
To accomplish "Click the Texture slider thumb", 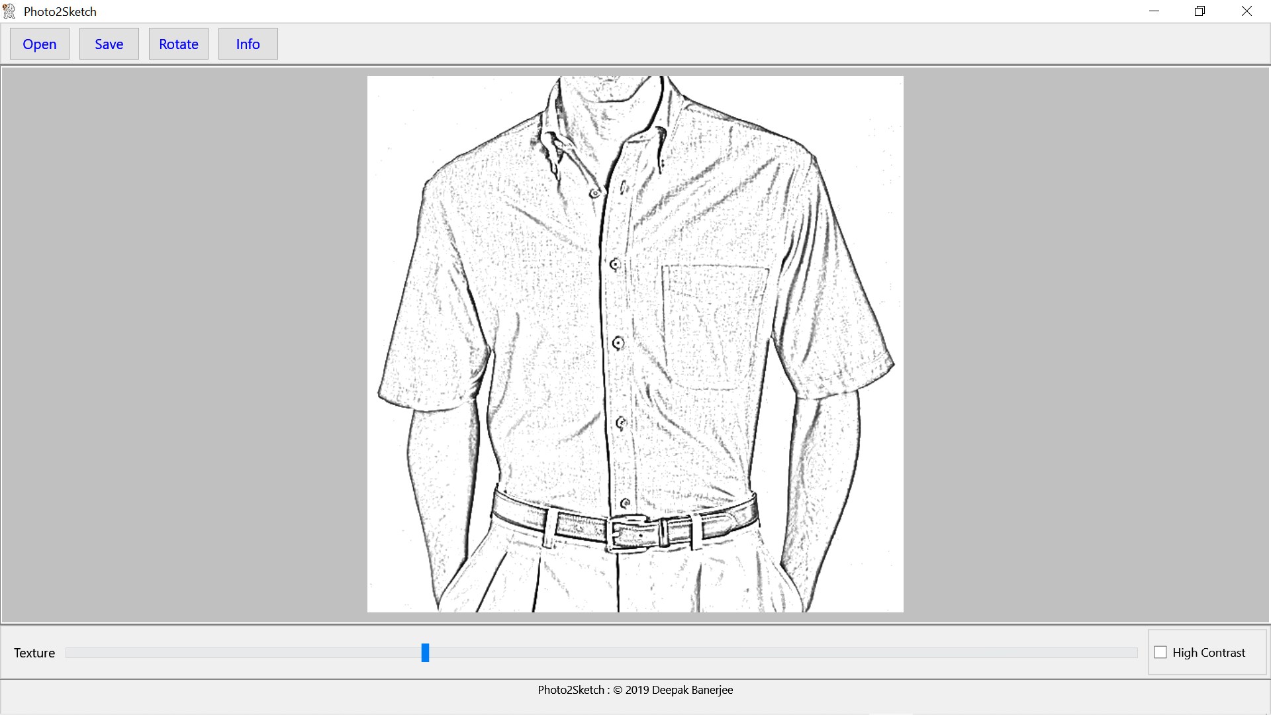I will pyautogui.click(x=425, y=653).
